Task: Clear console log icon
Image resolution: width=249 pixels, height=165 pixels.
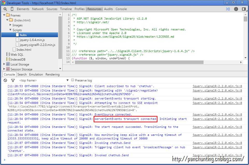Action: point(5,80)
